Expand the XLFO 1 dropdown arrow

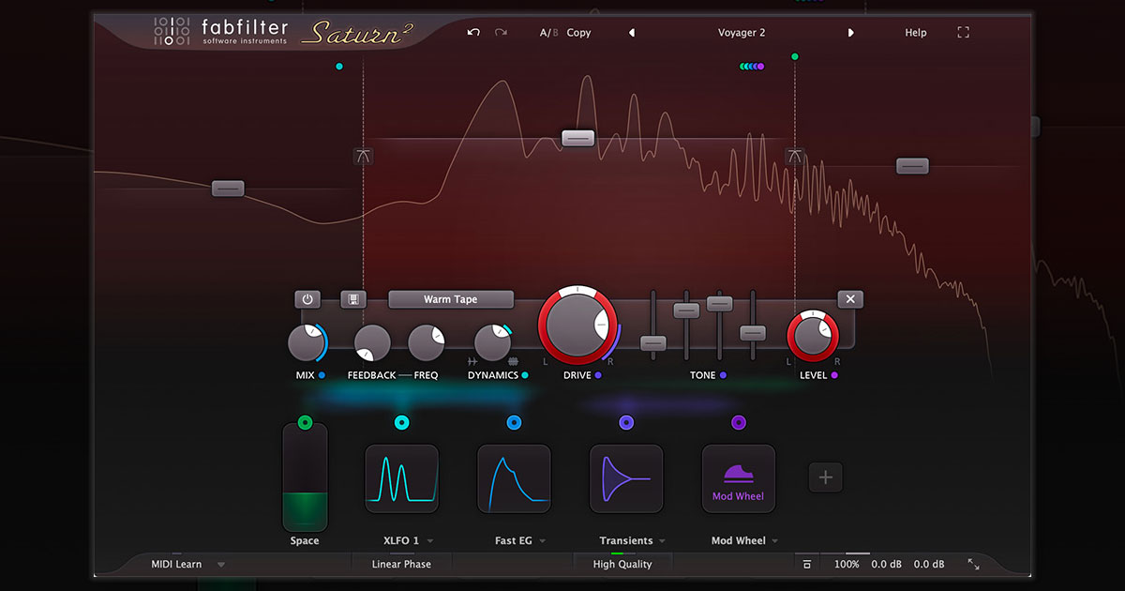430,541
